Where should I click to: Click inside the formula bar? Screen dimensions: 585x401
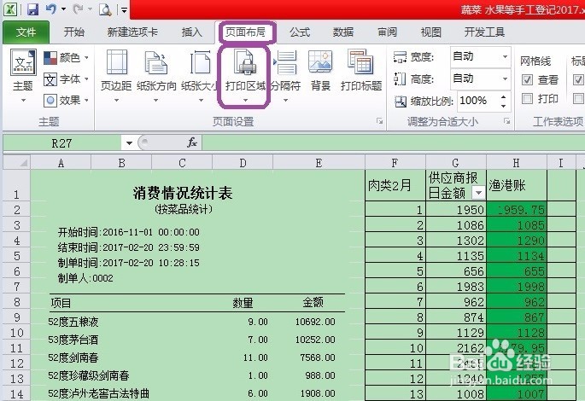click(x=393, y=143)
